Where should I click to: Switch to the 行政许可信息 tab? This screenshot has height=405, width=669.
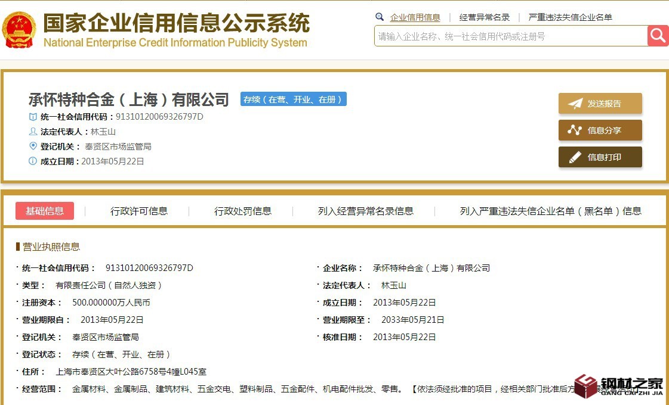tap(139, 211)
